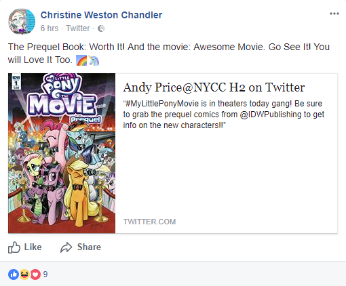Click the TWITTER.COM domain link

[149, 222]
